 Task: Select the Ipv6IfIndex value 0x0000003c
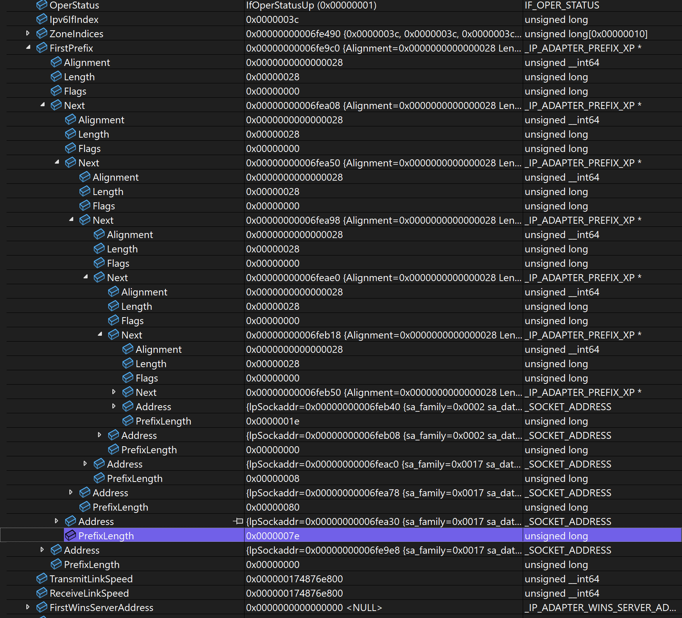[x=272, y=19]
